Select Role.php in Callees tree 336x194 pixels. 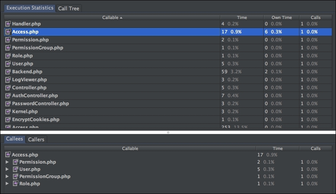pos(30,183)
